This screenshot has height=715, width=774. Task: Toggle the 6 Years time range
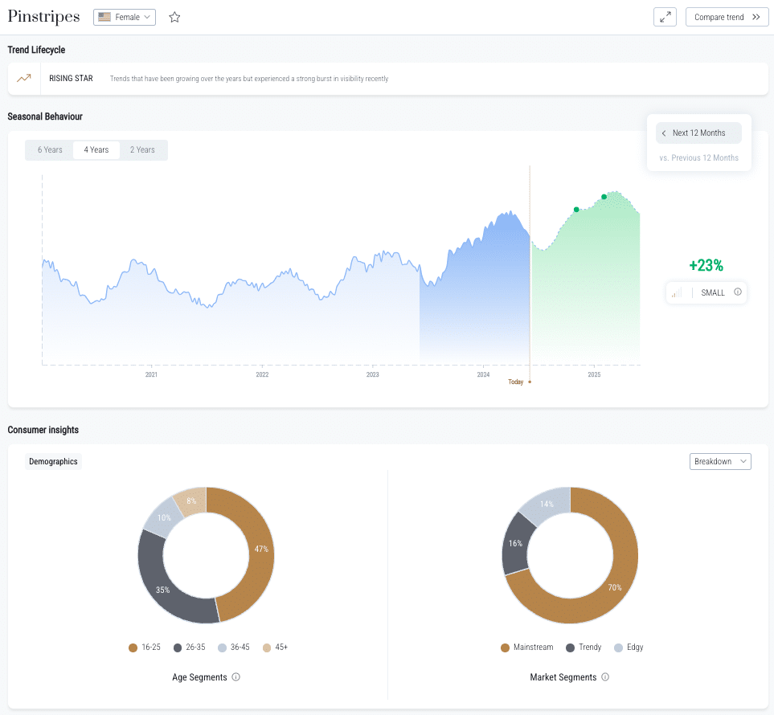coord(50,149)
